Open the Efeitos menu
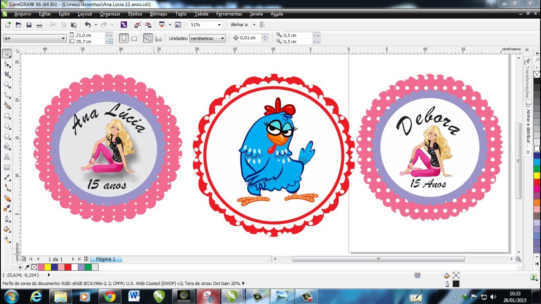This screenshot has width=541, height=304. click(135, 14)
